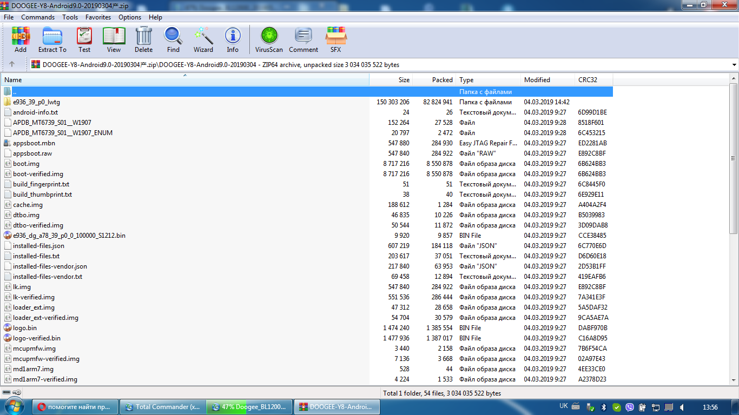The width and height of the screenshot is (739, 415).
Task: Open the Tools menu
Action: coord(70,17)
